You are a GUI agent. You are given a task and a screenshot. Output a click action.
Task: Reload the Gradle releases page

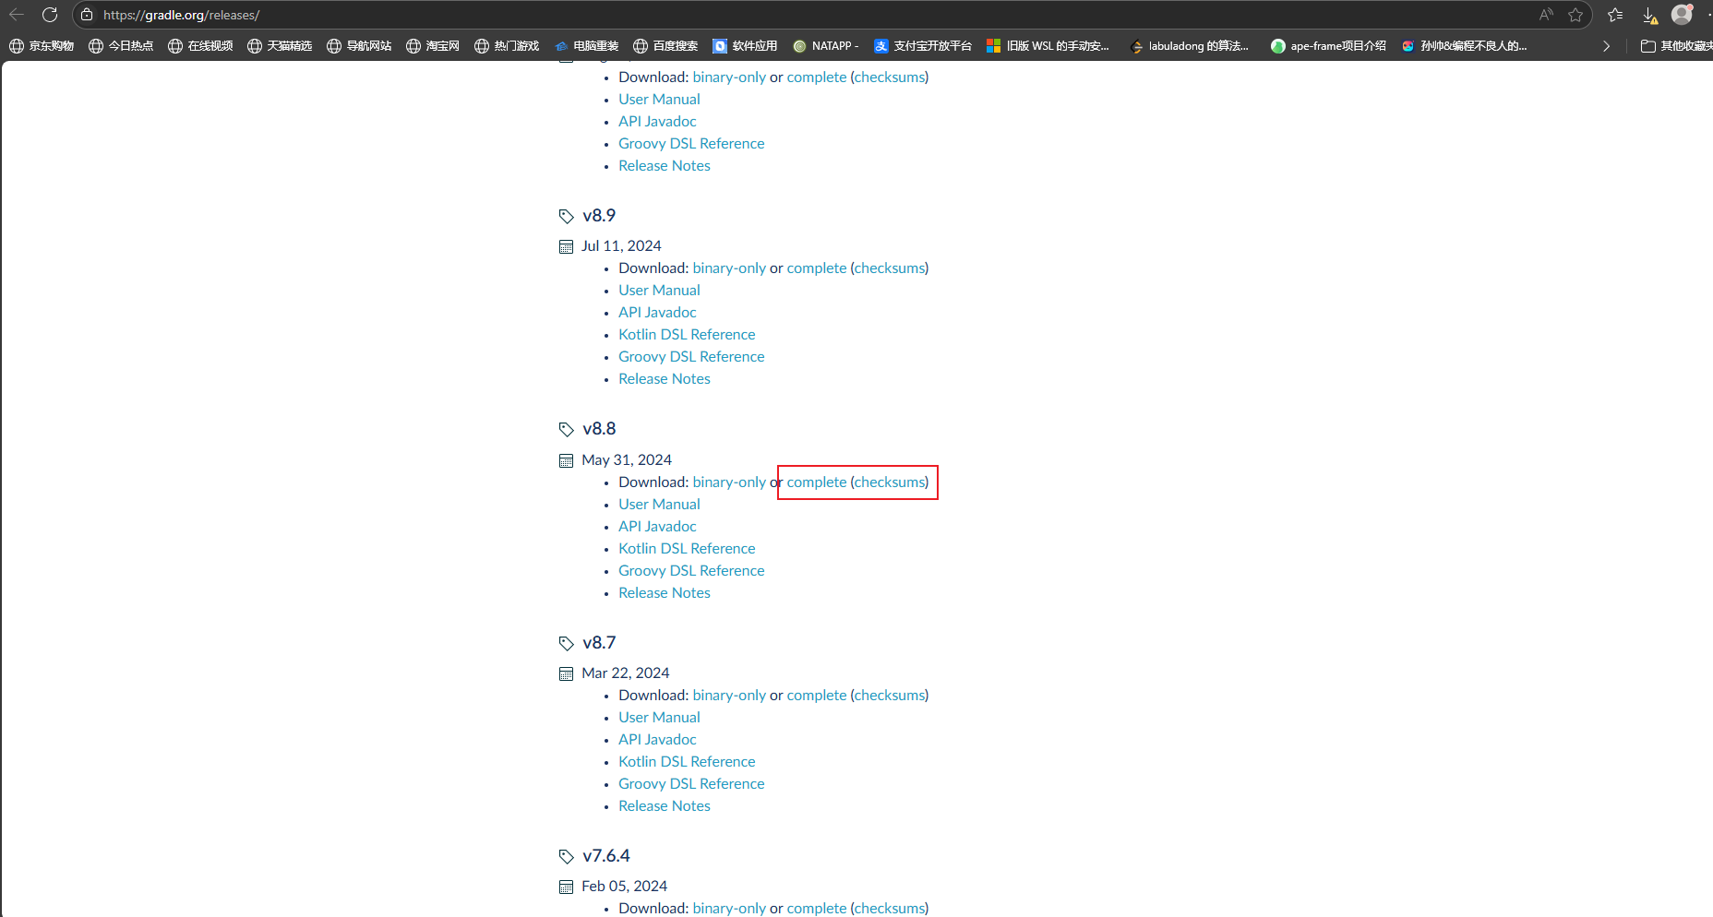click(x=51, y=15)
